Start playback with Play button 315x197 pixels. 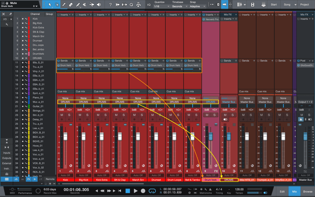pyautogui.click(x=135, y=191)
